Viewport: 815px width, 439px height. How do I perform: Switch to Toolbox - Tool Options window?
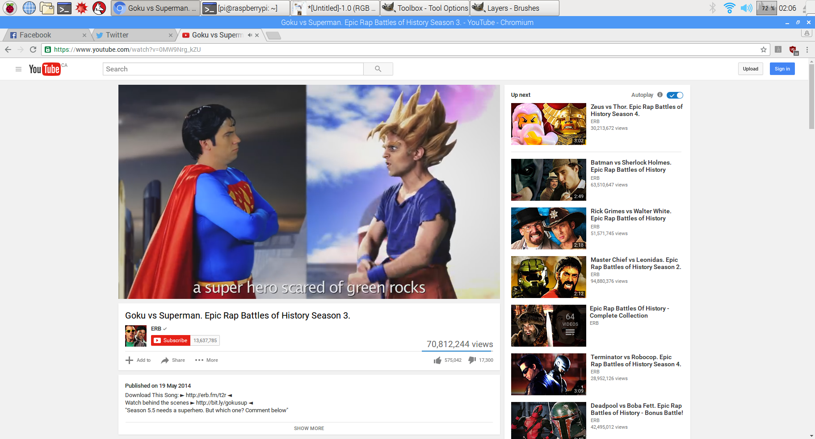click(425, 8)
